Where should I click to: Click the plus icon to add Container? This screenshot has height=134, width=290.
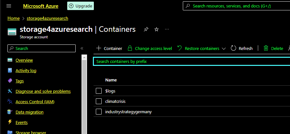click(99, 48)
